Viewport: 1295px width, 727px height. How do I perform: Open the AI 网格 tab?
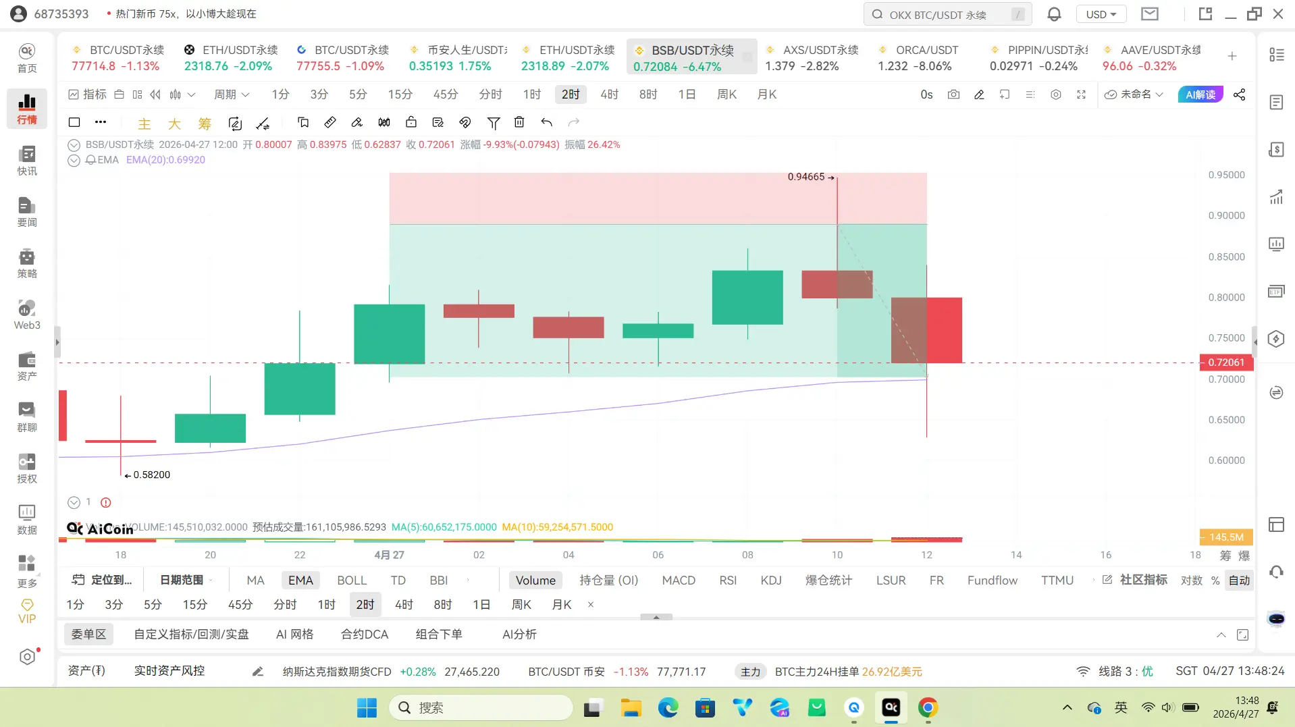(295, 635)
